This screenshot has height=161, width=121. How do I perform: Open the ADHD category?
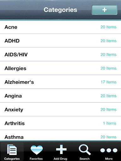(x=60, y=41)
